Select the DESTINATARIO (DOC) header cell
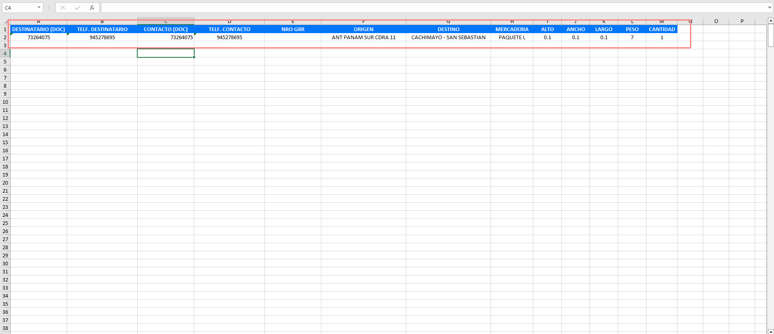This screenshot has height=334, width=774. 38,29
